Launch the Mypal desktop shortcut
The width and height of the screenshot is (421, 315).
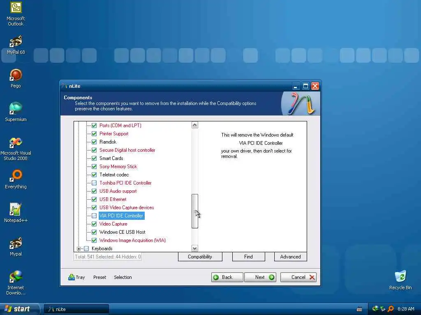[16, 247]
